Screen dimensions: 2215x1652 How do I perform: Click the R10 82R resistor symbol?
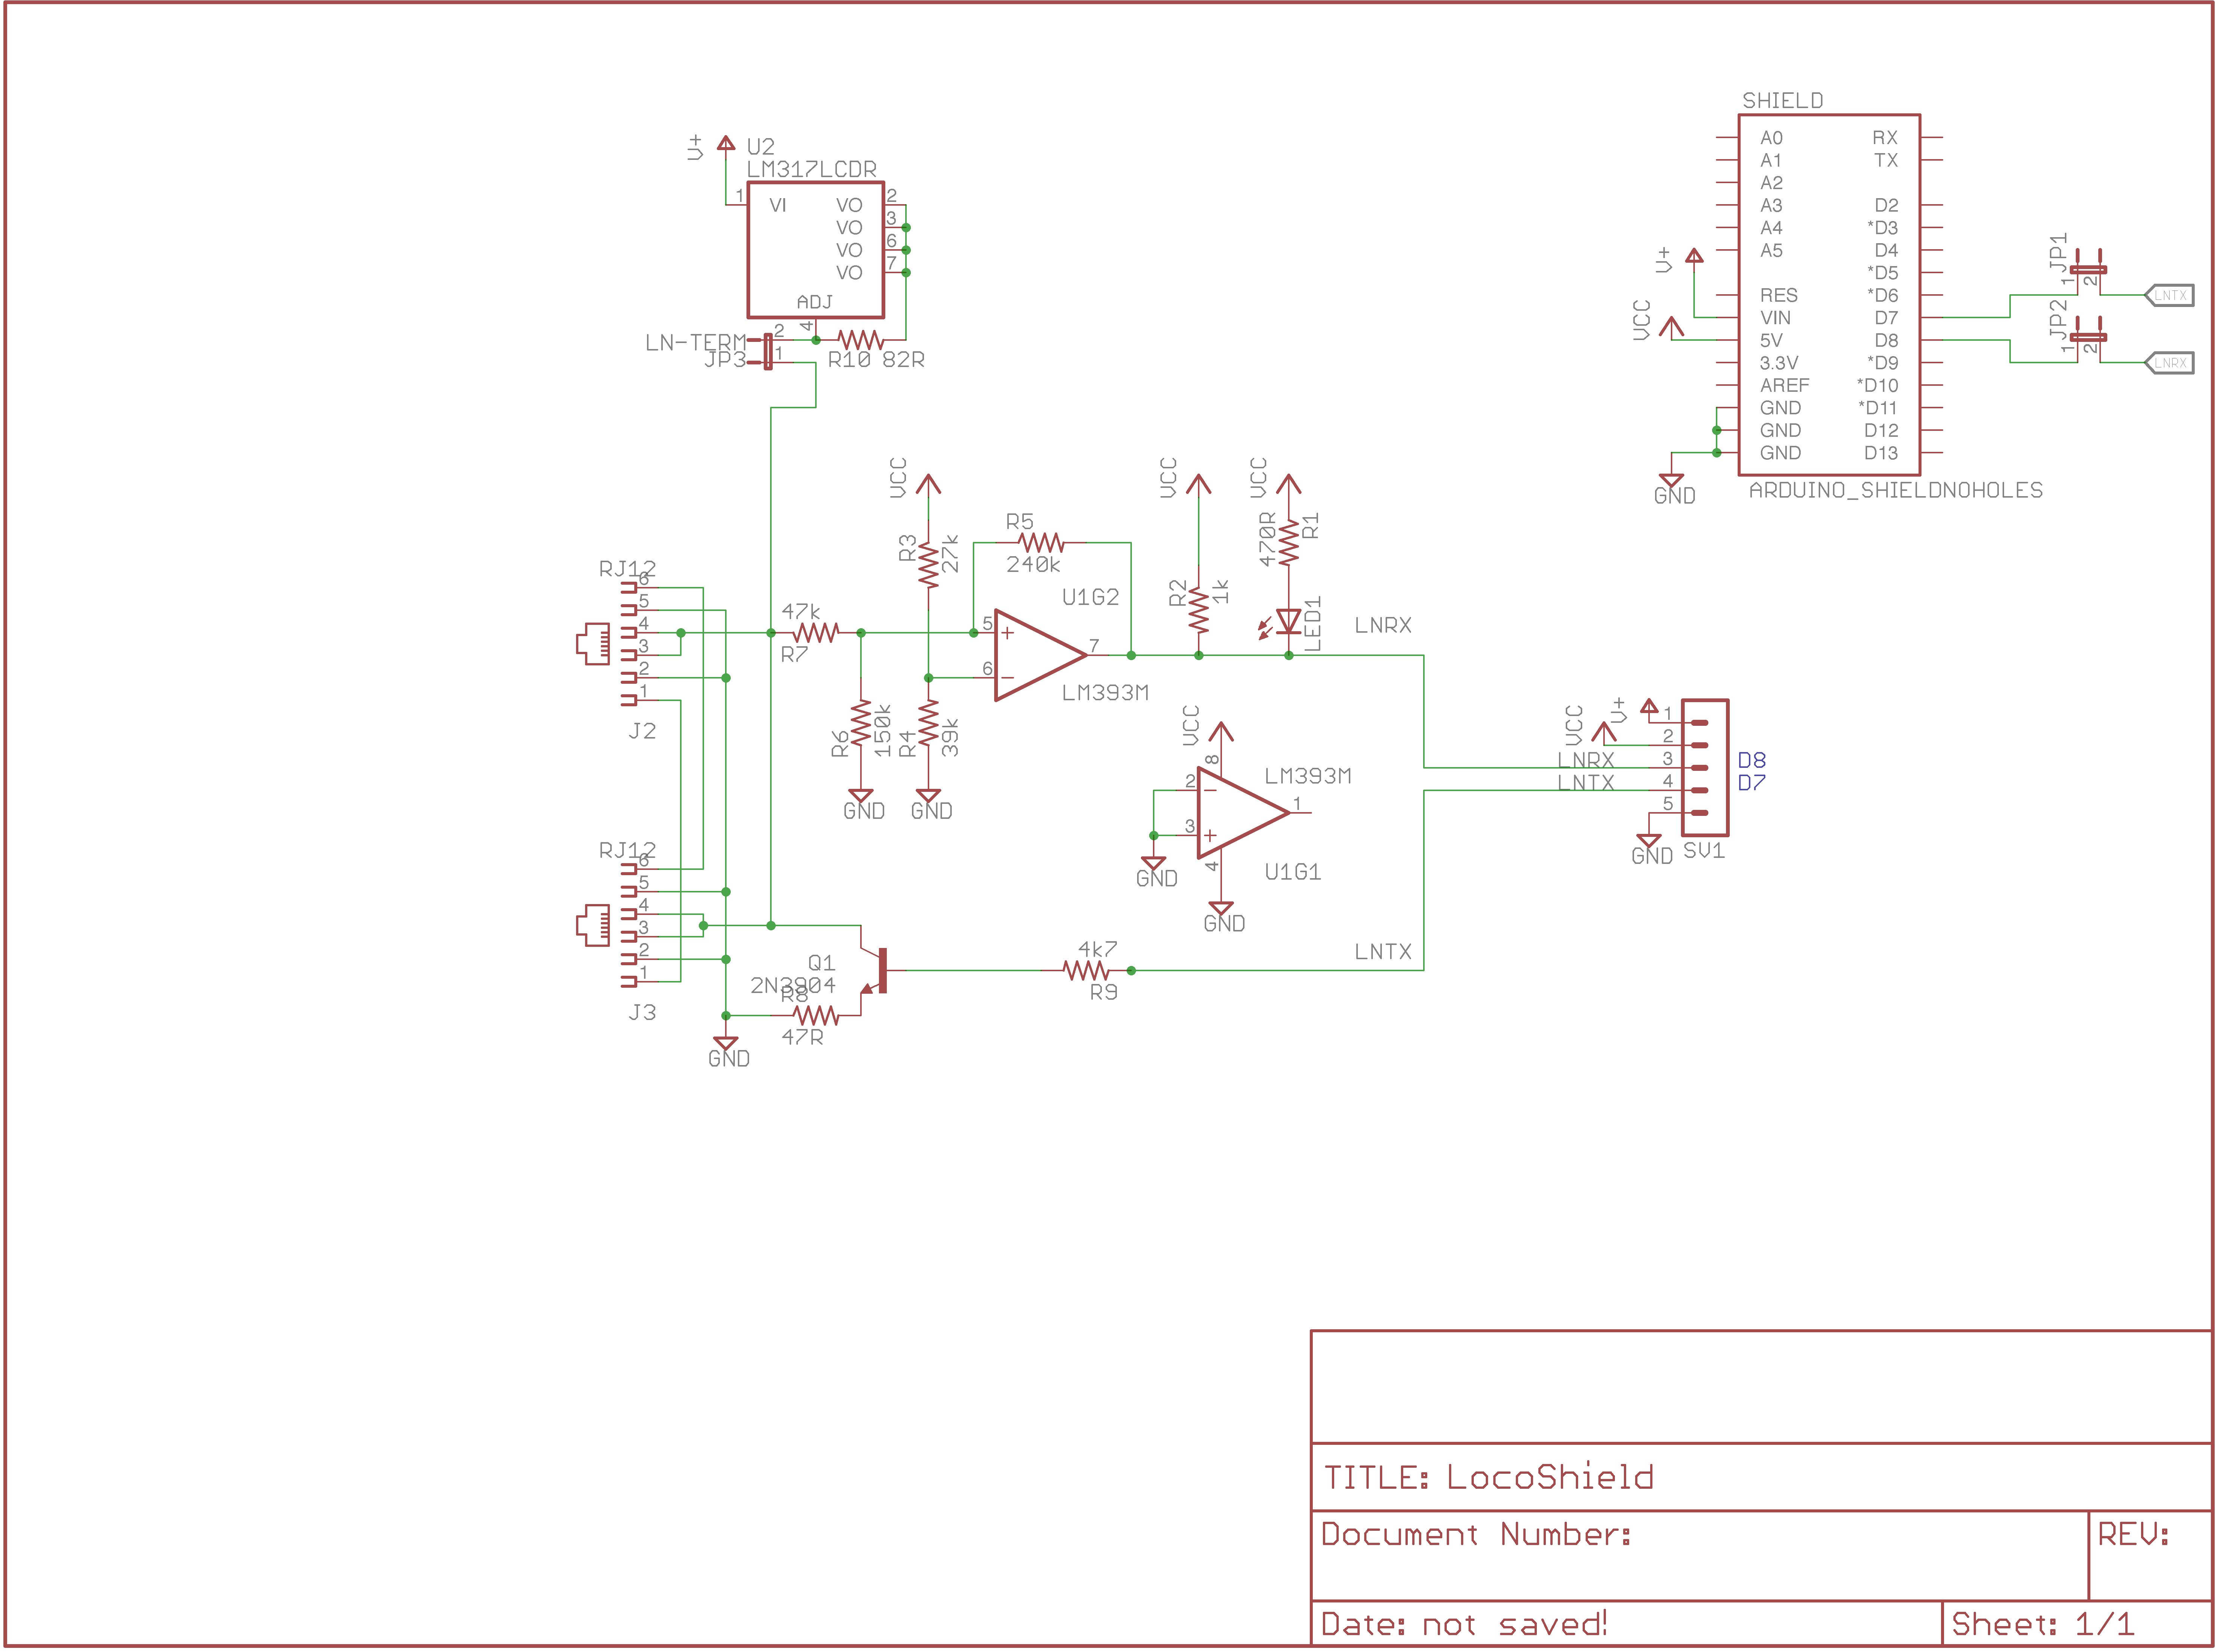coord(860,340)
